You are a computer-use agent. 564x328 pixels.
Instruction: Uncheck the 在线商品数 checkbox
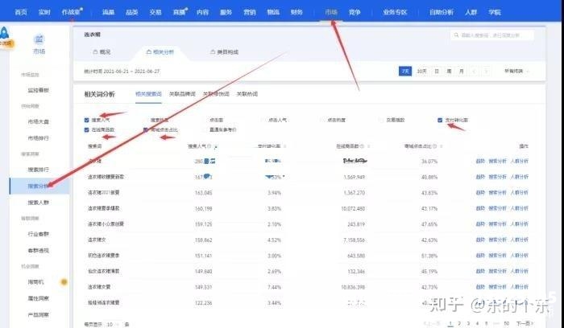86,129
